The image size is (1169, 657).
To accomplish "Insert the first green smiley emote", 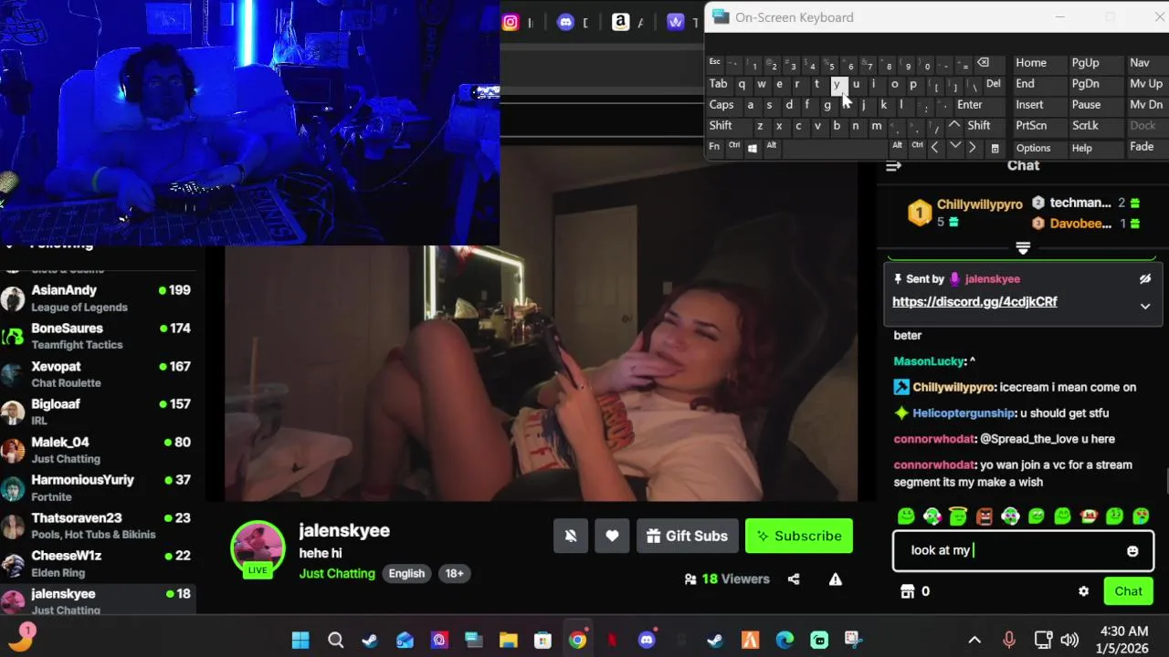I will point(906,516).
